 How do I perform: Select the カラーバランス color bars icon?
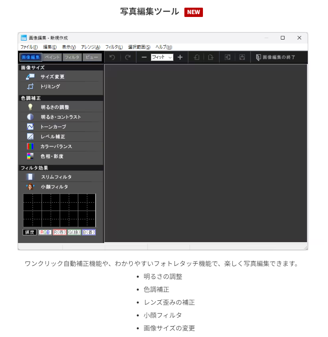click(x=30, y=147)
